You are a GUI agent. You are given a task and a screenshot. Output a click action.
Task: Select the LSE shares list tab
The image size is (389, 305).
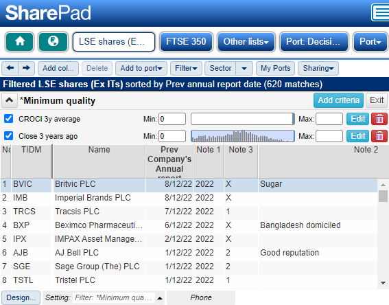114,42
